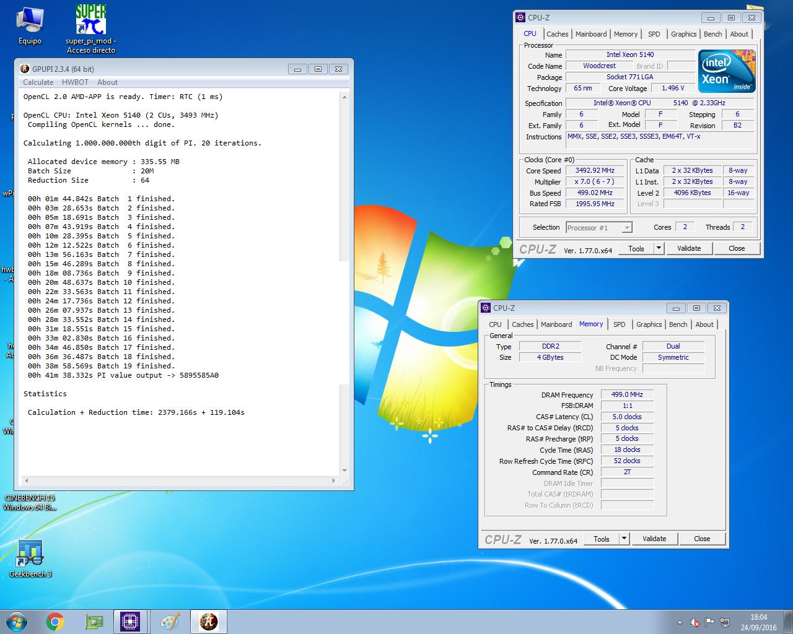Click the CAS# Latency value 5.0 clocks
The width and height of the screenshot is (793, 634).
tap(627, 417)
